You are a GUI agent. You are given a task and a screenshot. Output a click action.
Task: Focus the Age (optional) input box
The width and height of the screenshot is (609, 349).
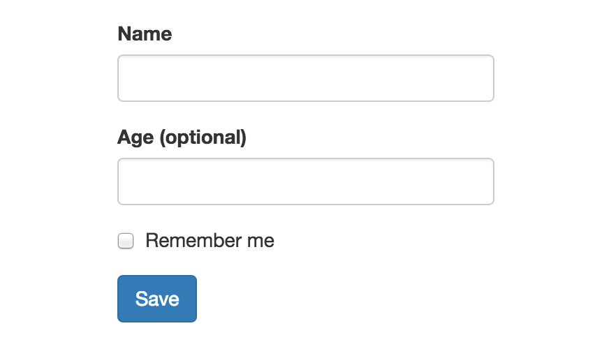(x=306, y=181)
